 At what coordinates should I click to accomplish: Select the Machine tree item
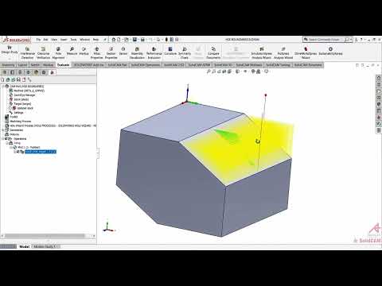tap(26, 91)
